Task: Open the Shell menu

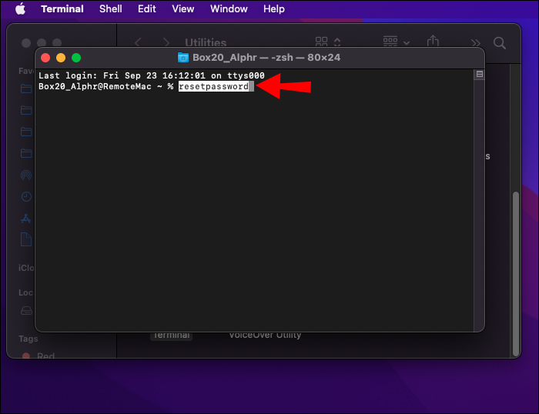Action: click(x=110, y=9)
